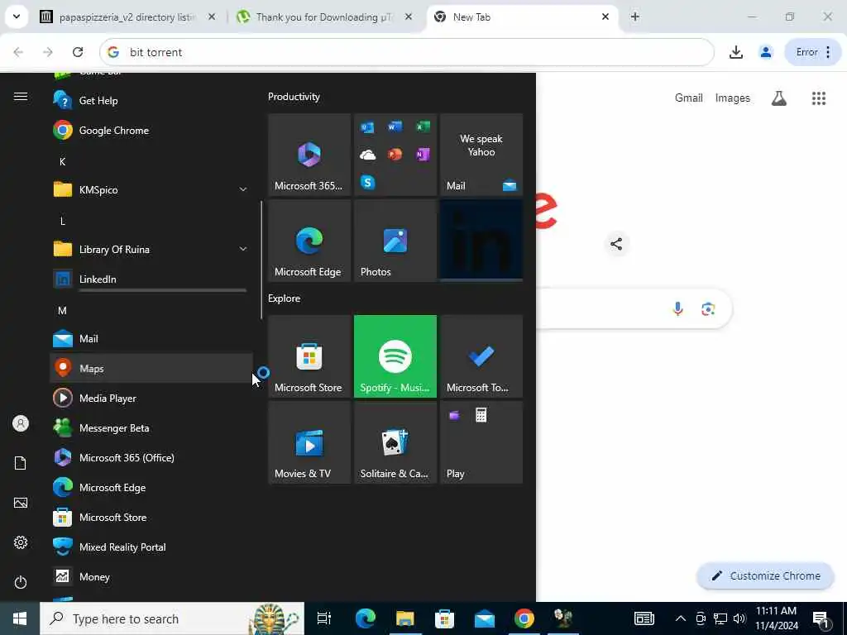The image size is (847, 635).
Task: Click the Microsoft Store tile
Action: 309,356
